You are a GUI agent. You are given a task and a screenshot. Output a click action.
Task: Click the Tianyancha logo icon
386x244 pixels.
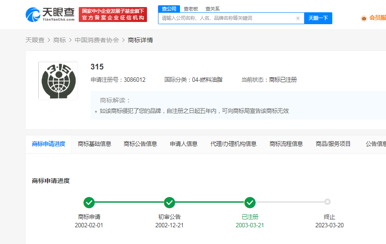(x=33, y=15)
